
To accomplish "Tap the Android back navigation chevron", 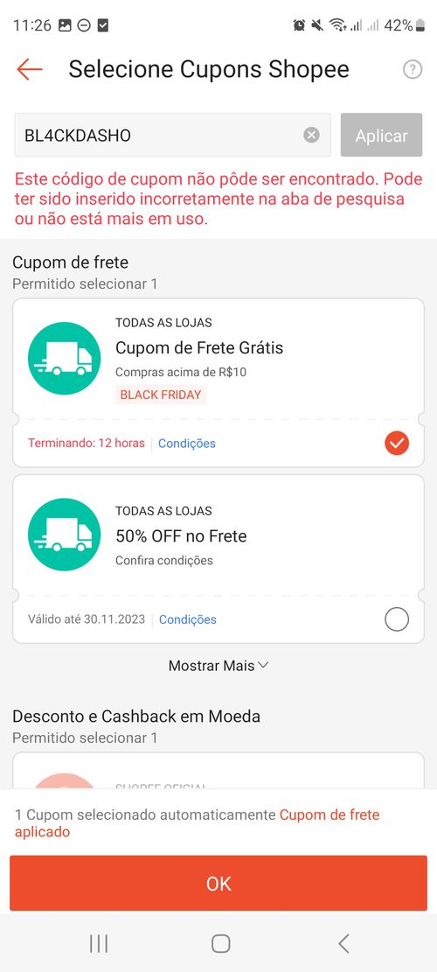I will [x=343, y=943].
